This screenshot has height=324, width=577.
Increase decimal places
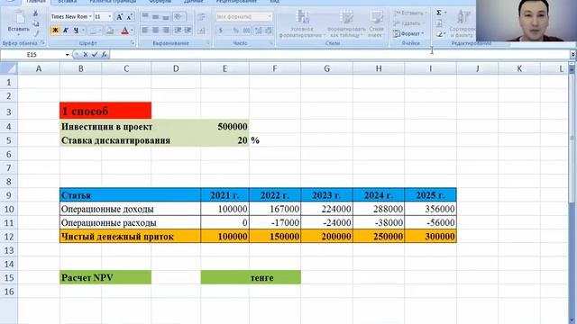tap(259, 31)
